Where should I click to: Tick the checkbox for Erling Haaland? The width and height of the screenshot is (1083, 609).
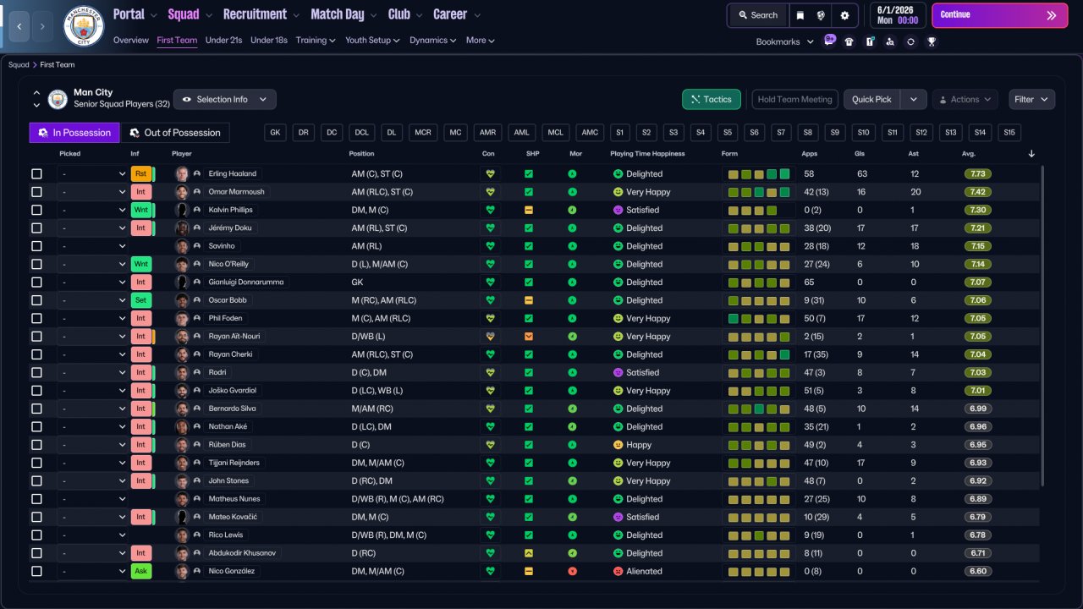coord(36,173)
